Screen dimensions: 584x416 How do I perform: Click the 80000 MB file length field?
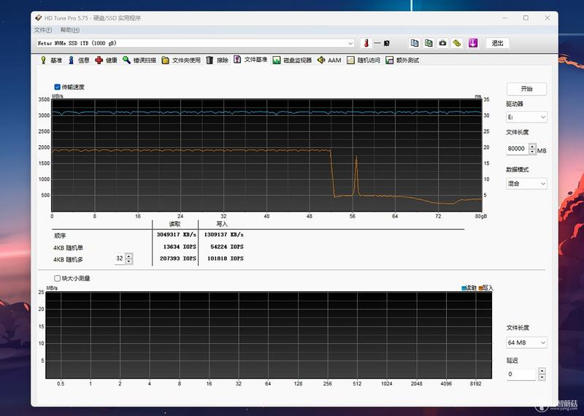[518, 149]
